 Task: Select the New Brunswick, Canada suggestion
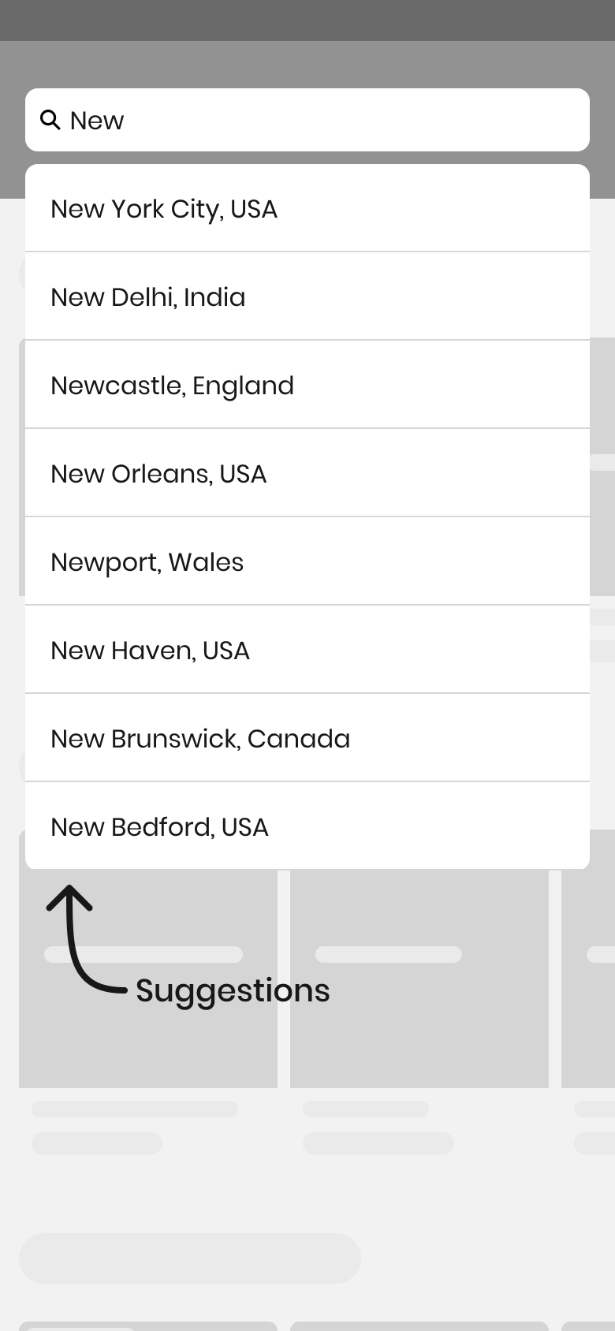[307, 739]
